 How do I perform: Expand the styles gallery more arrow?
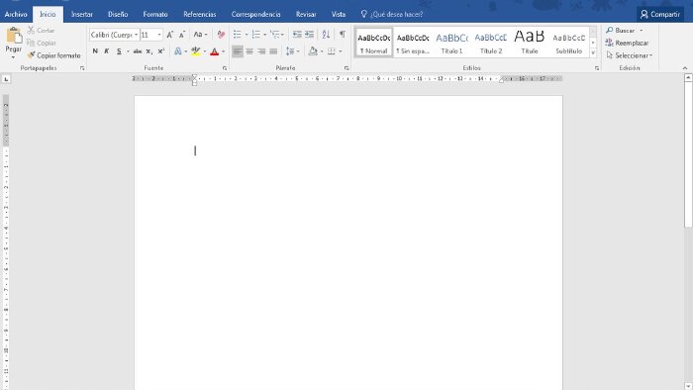593,53
